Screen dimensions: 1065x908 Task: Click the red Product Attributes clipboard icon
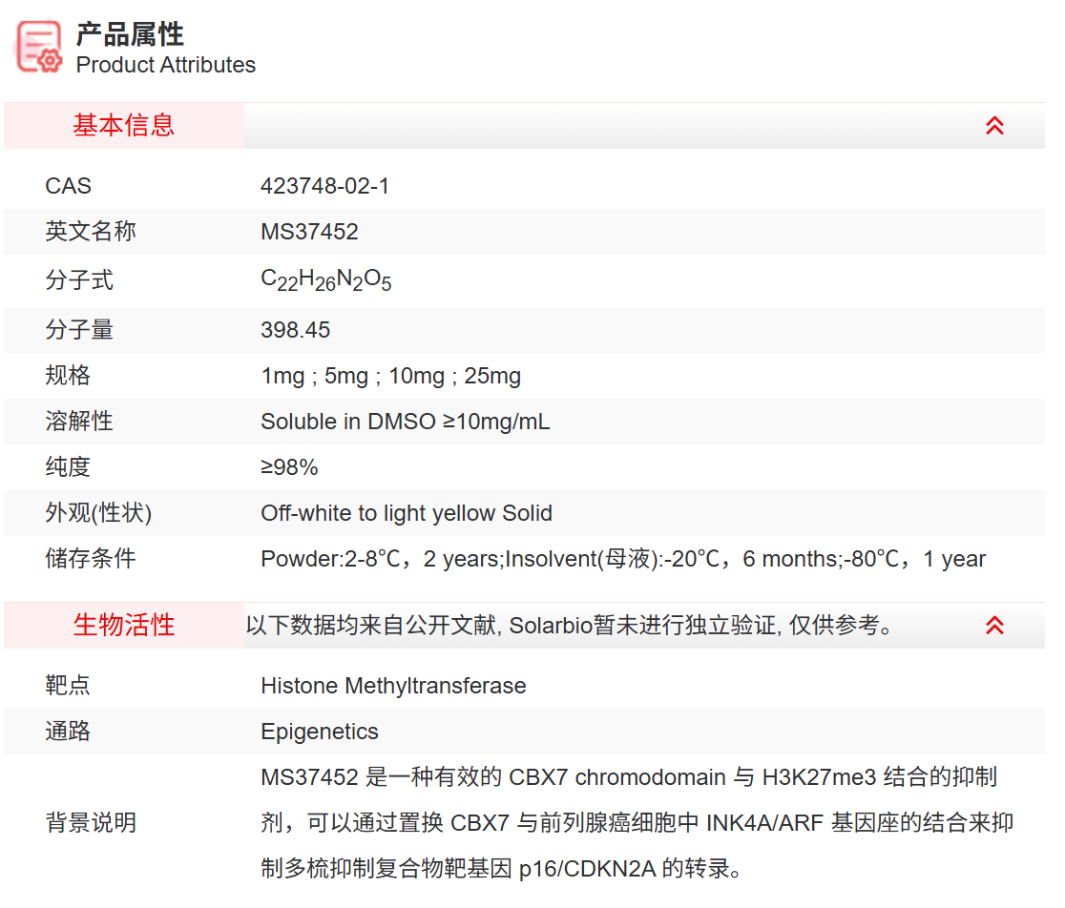pos(36,47)
